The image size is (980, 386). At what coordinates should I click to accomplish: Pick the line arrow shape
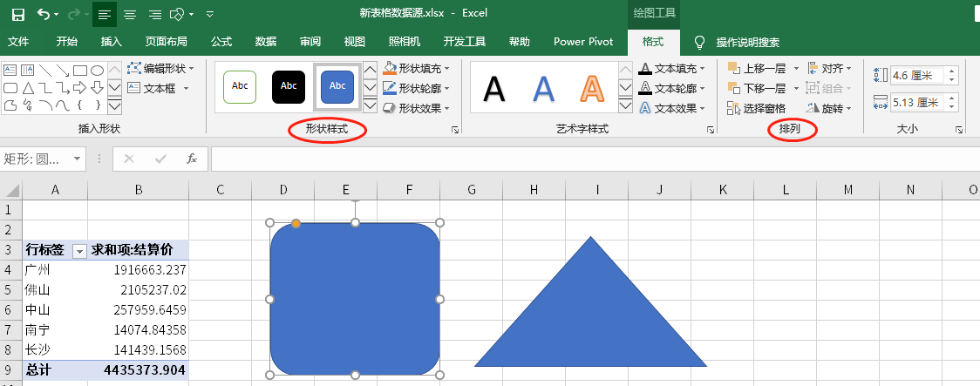pos(63,70)
